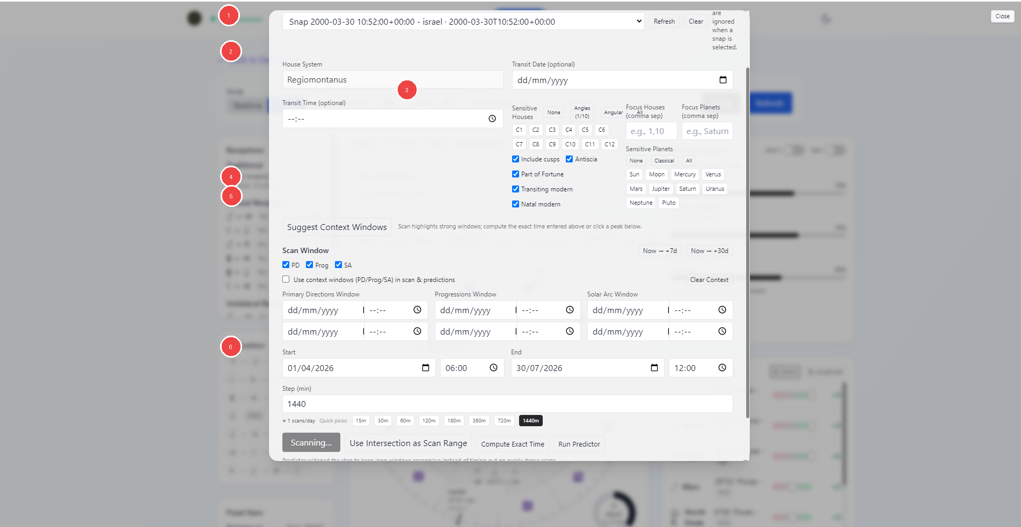Open the End date calendar icon

pos(654,368)
